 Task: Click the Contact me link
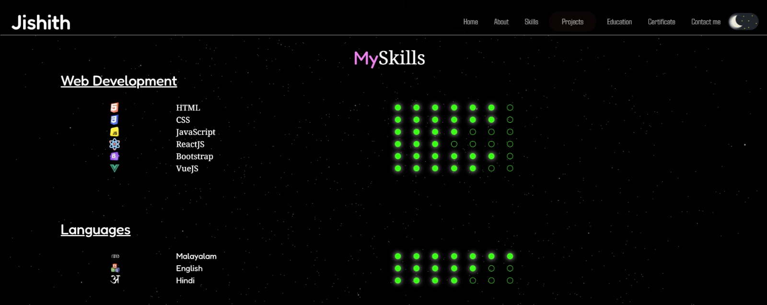[706, 22]
